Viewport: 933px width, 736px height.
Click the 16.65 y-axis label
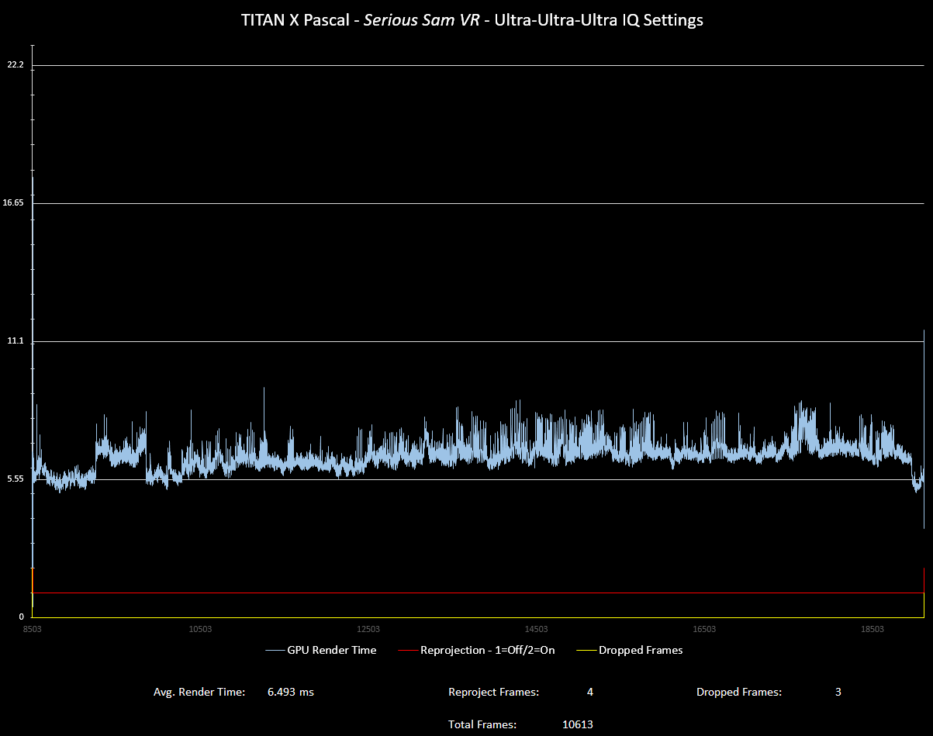(15, 203)
